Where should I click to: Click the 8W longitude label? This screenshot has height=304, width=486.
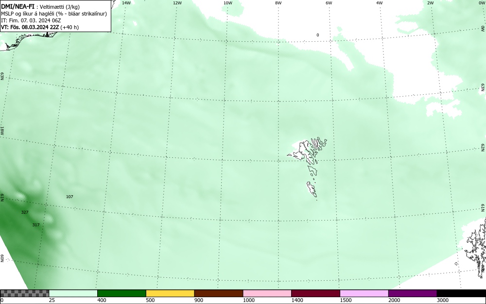pos(278,3)
